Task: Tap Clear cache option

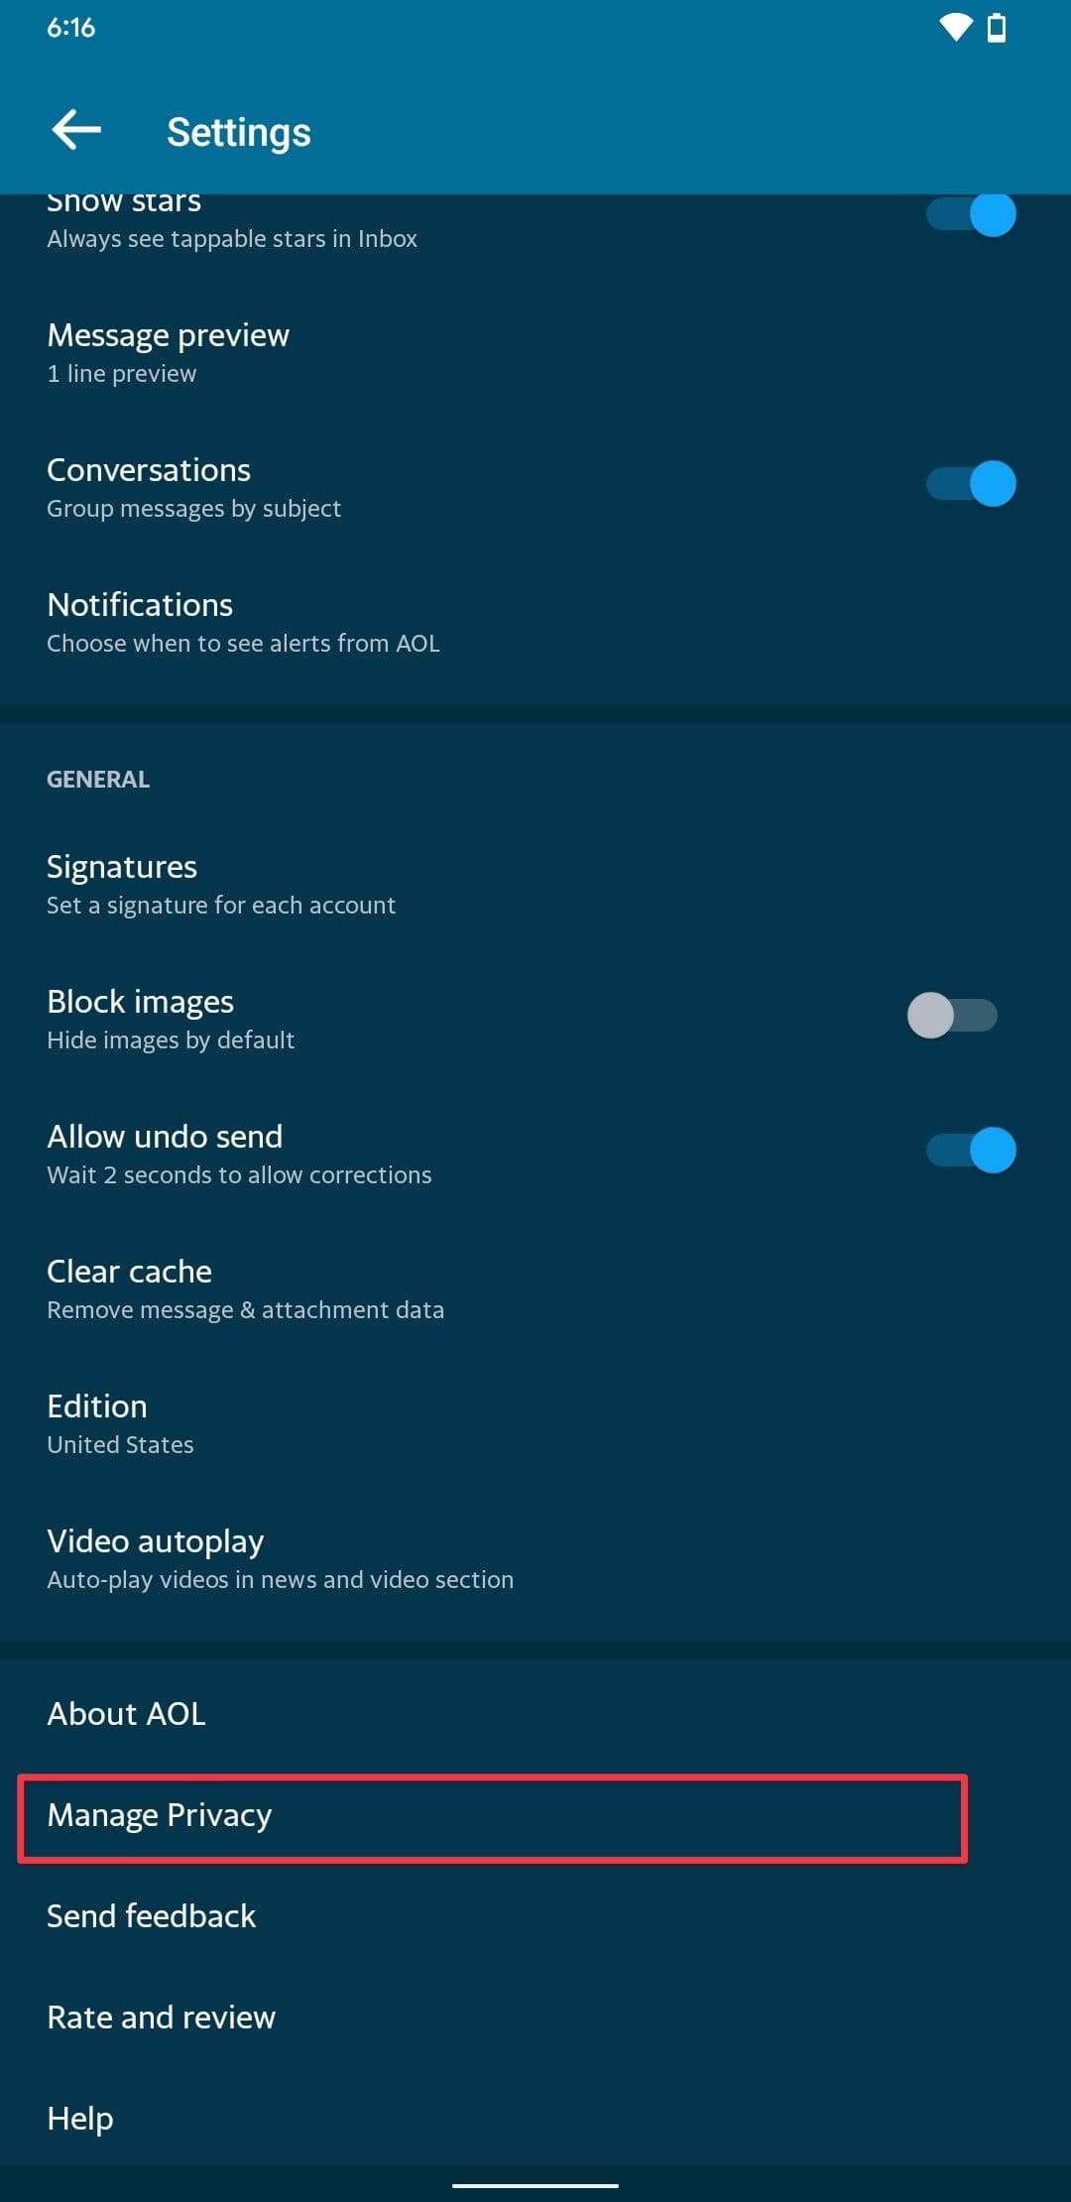Action: 535,1289
